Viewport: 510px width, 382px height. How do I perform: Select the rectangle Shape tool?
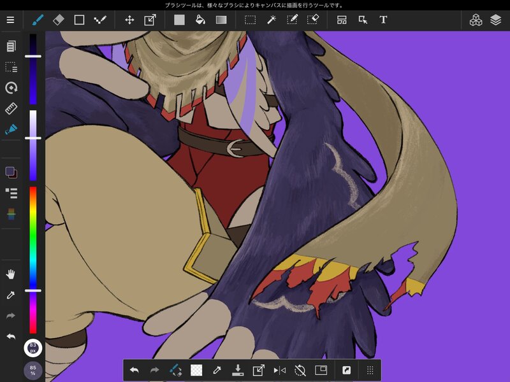(x=79, y=20)
